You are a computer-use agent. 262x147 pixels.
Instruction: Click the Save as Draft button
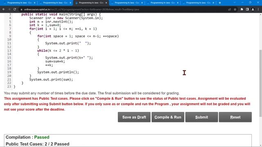[x=134, y=117]
